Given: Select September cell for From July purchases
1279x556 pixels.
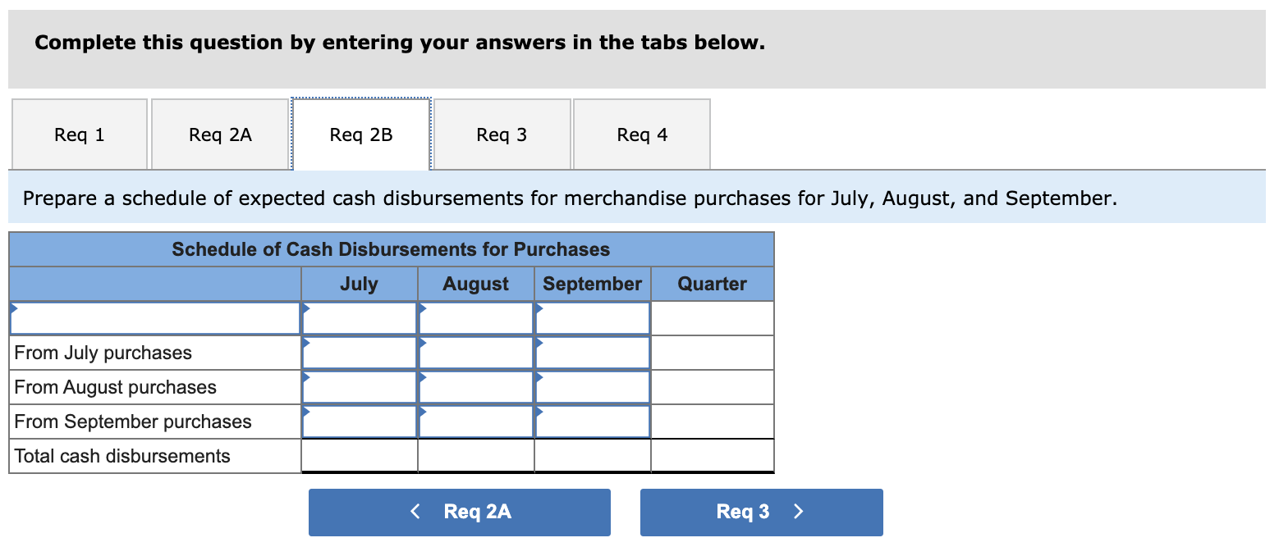Looking at the screenshot, I should (x=593, y=353).
